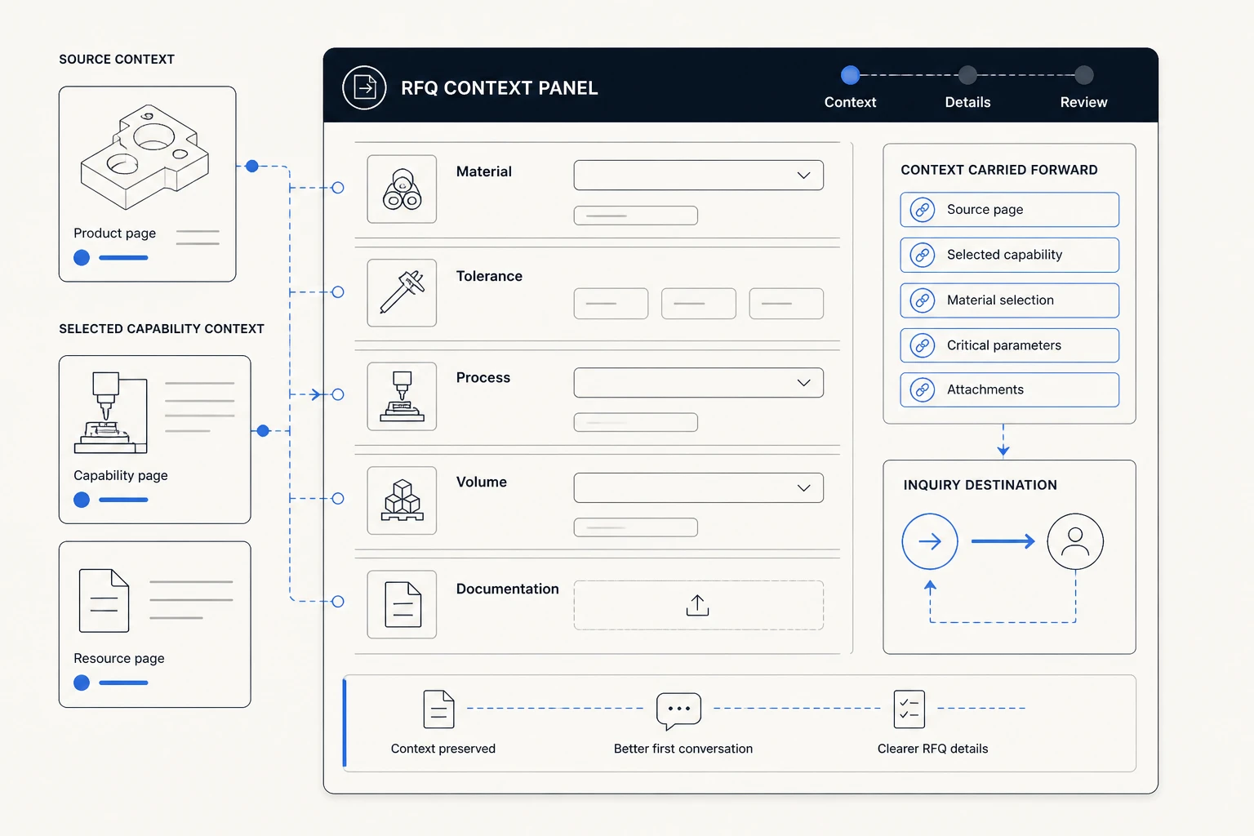Click the RFQ Context Panel header icon
1254x836 pixels.
364,87
